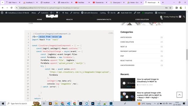The image size is (188, 106).
Task: Open the Caching menu in the admin bar
Action: (x=103, y=13)
